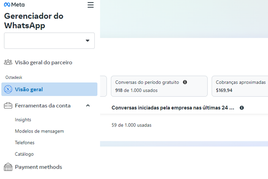Click the "918 de 1.000 usados" text
Screen dimensions: 268x179
click(136, 90)
